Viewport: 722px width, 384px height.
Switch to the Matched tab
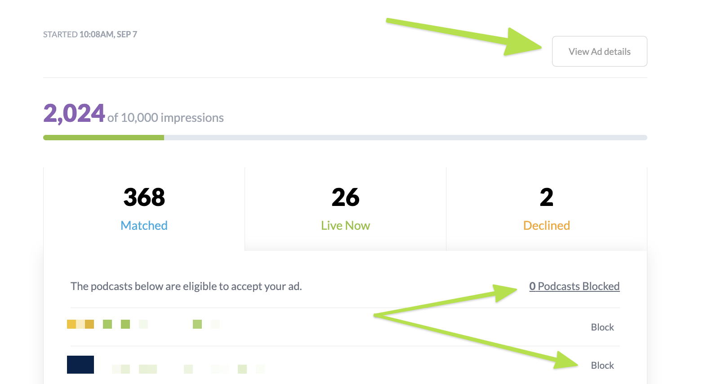[x=144, y=225]
